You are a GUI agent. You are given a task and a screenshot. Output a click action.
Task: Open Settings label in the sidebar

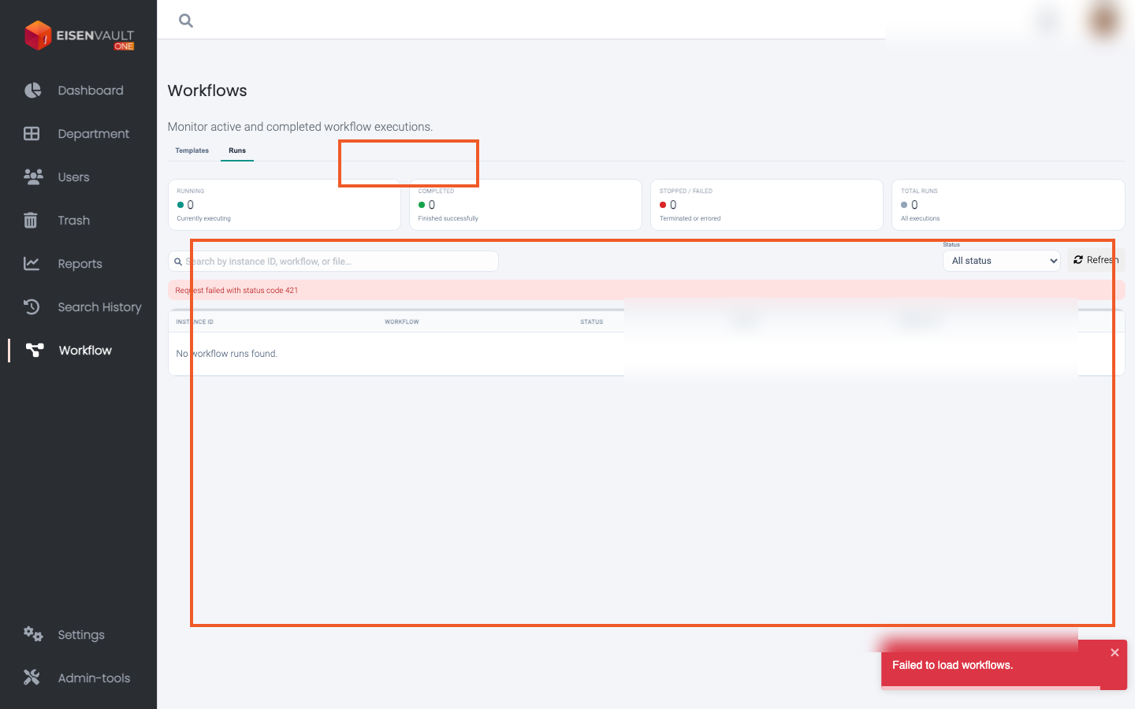click(81, 635)
